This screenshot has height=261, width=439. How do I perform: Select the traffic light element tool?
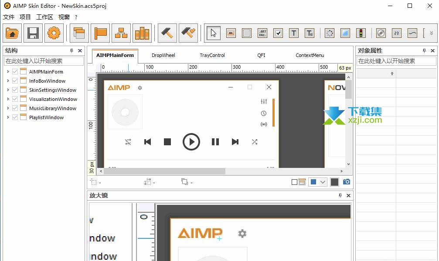(x=361, y=33)
